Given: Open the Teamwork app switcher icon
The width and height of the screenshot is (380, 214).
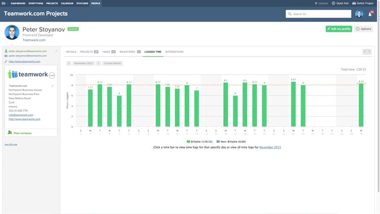Looking at the screenshot, I should click(x=3, y=3).
